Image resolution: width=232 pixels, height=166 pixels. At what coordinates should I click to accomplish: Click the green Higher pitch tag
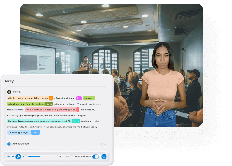[49, 104]
